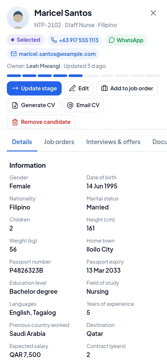Add candidate to job order
This screenshot has height=363, width=167.
(x=127, y=88)
